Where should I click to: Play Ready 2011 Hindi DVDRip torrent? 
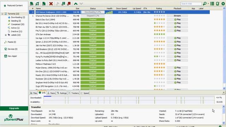click(x=177, y=75)
